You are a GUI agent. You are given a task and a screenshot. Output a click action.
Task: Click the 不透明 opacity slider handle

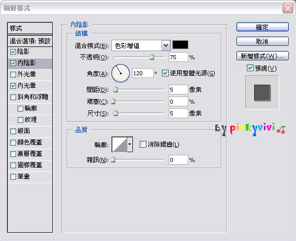152,57
